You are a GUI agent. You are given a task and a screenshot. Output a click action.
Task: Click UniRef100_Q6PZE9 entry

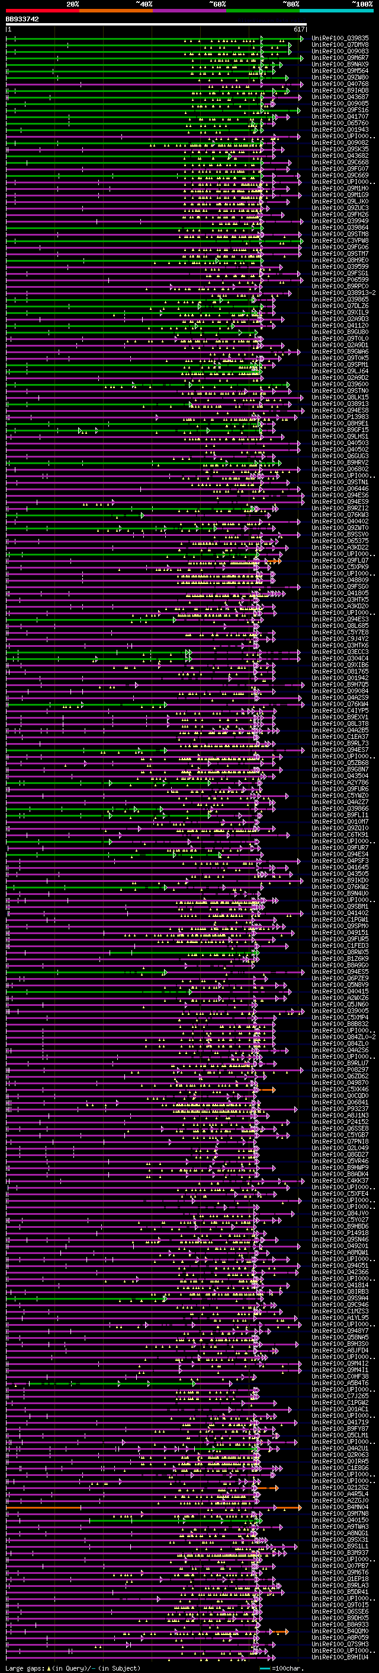point(340,978)
